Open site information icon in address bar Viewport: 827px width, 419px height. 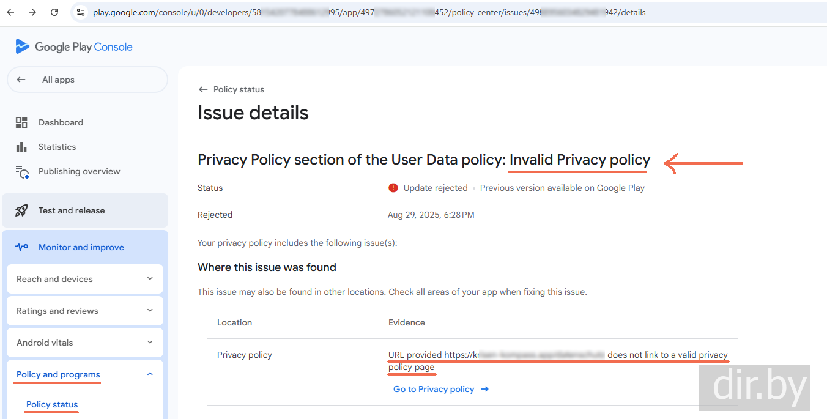(x=81, y=12)
